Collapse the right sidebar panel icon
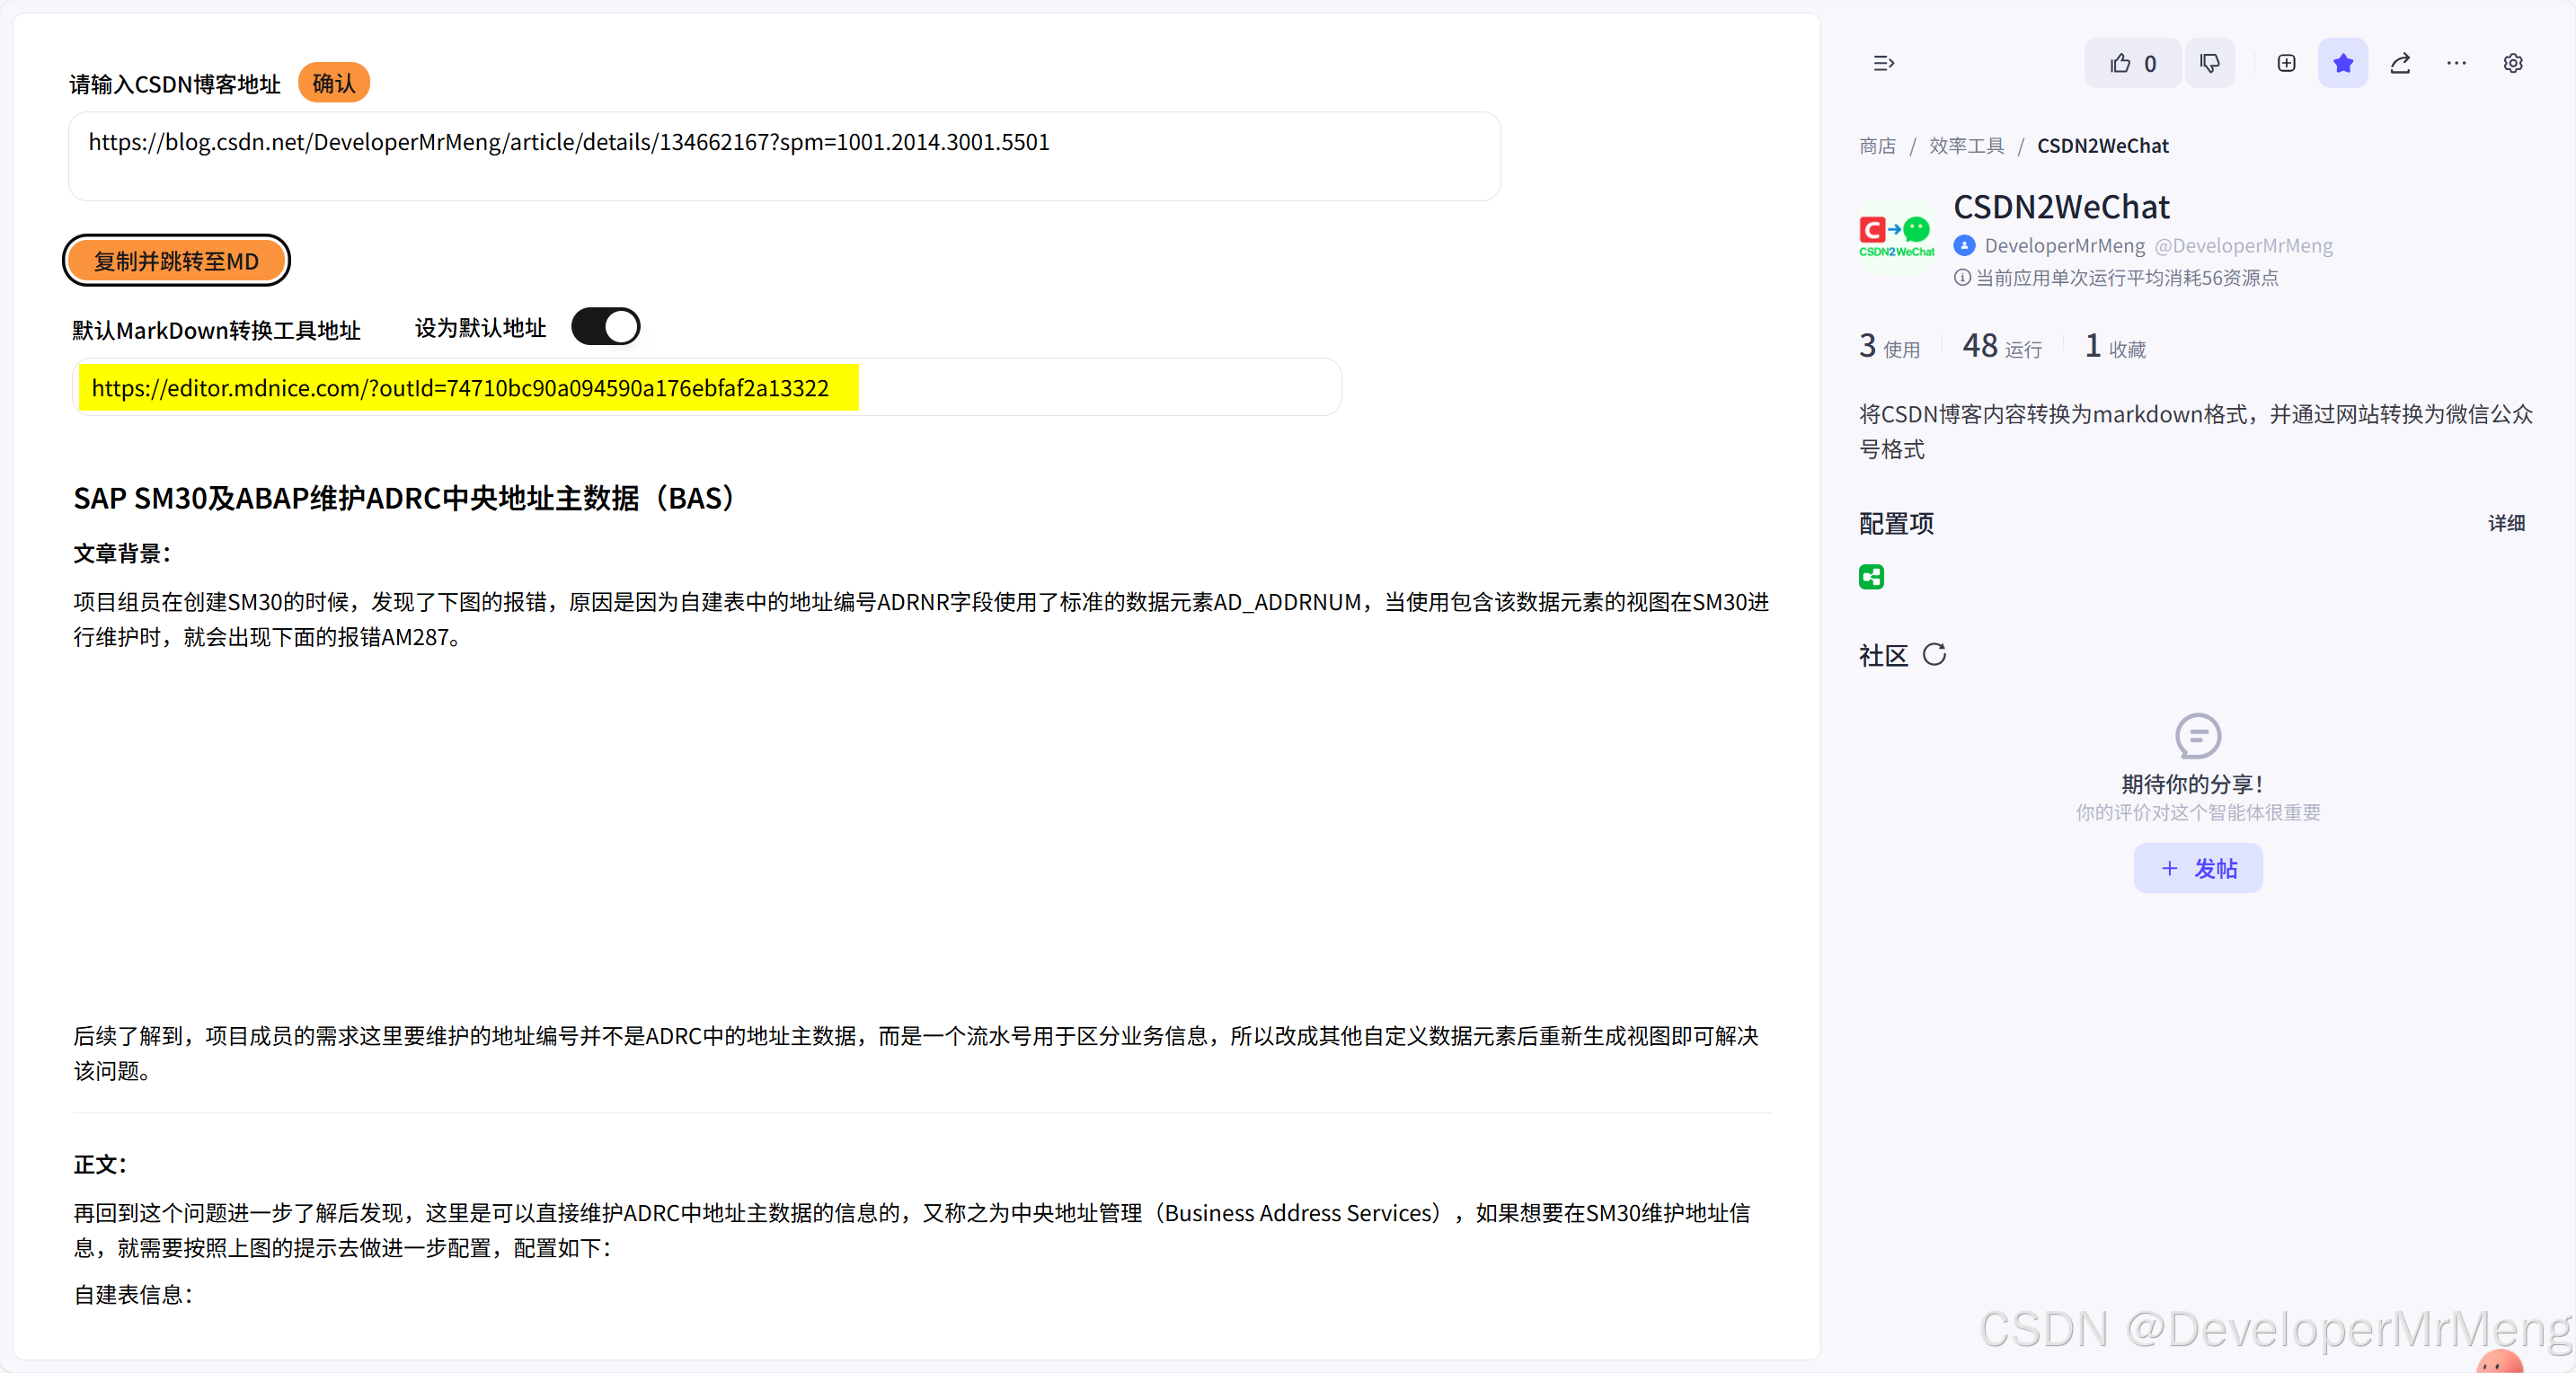The width and height of the screenshot is (2576, 1373). tap(1883, 63)
